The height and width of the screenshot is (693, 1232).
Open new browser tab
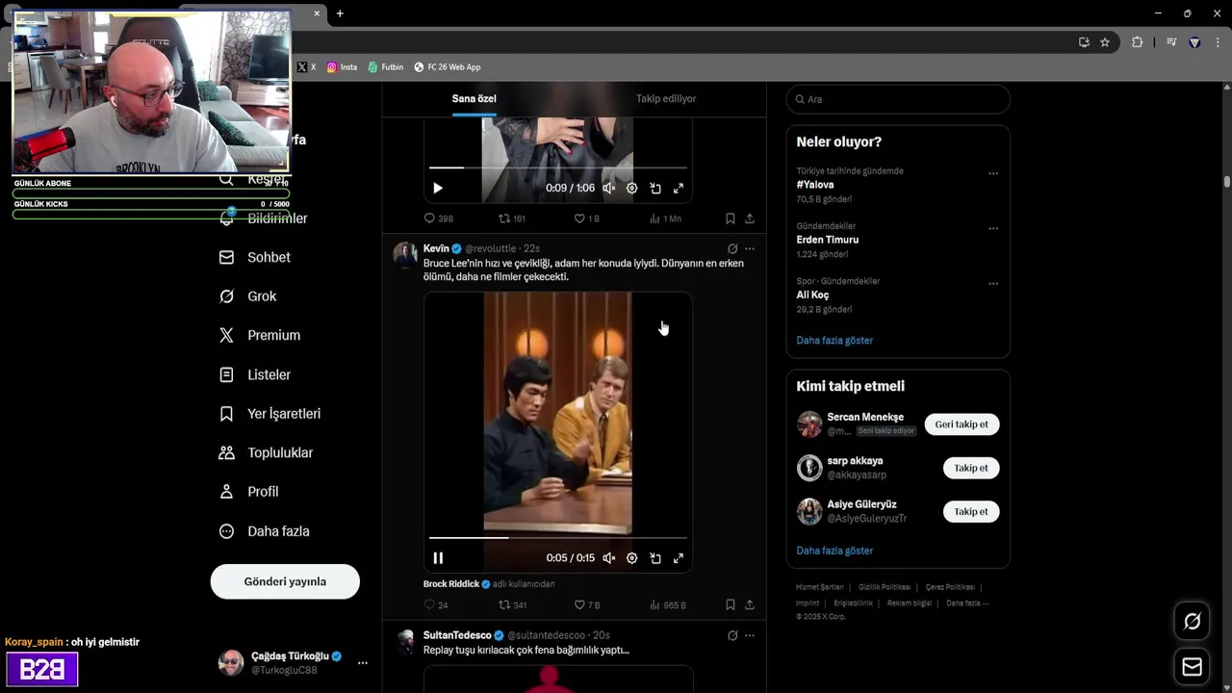(x=340, y=13)
